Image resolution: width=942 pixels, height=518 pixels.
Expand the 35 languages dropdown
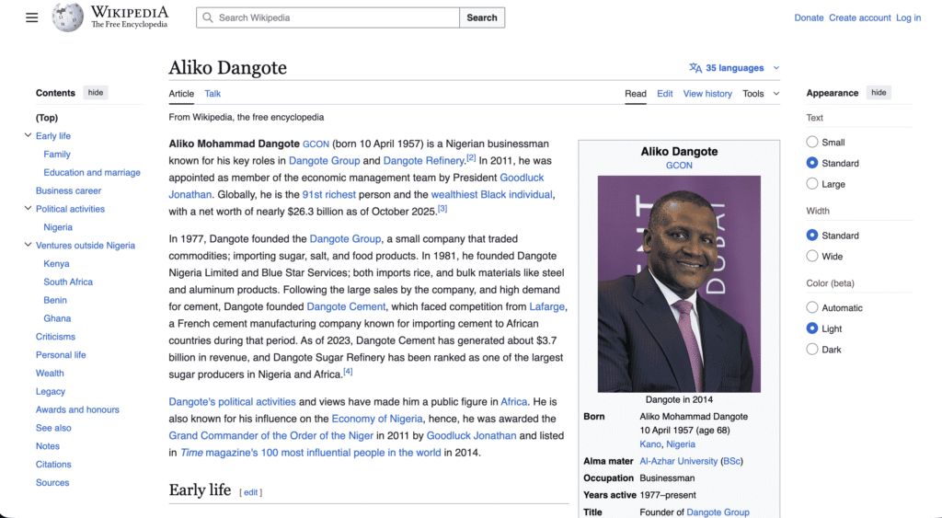(x=736, y=68)
